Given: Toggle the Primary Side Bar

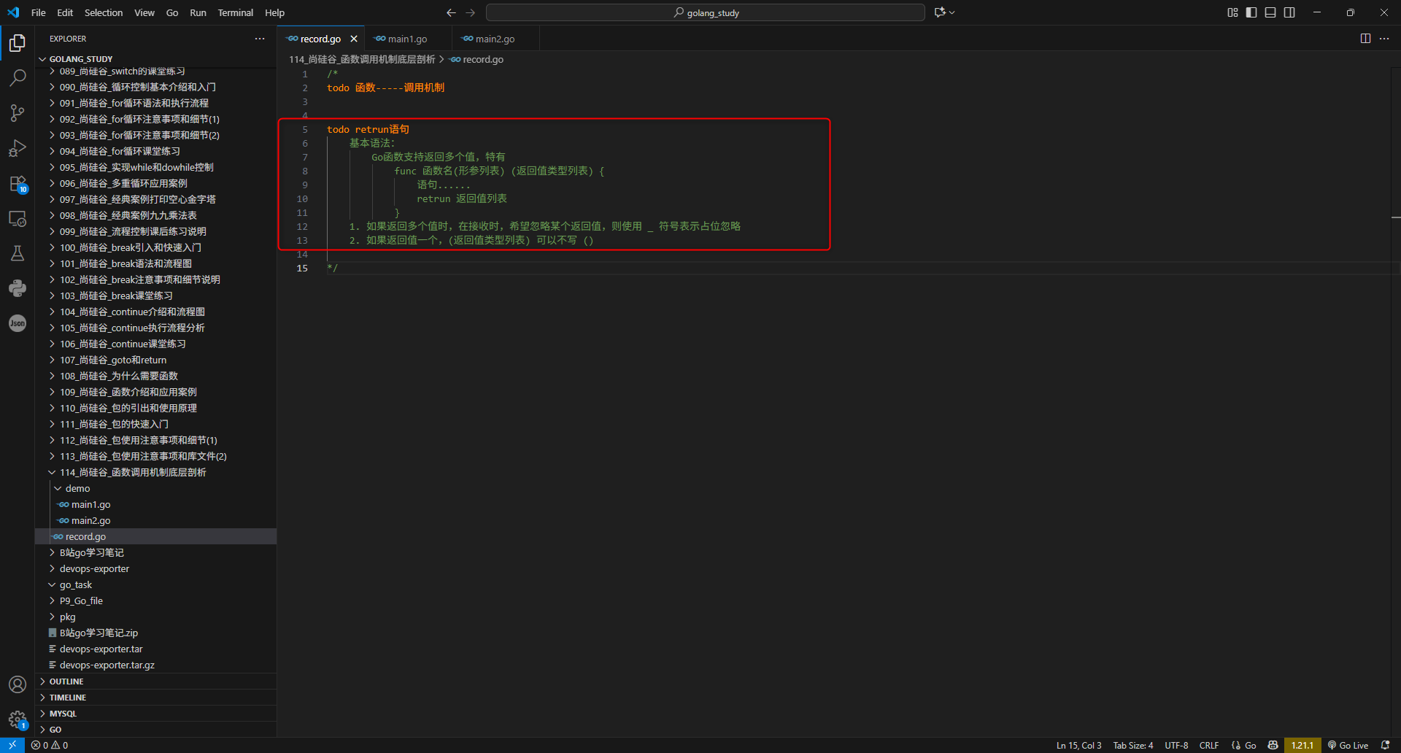Looking at the screenshot, I should 1251,12.
